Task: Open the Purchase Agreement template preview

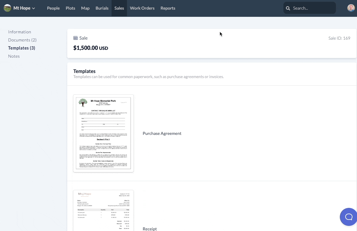Action: (103, 133)
